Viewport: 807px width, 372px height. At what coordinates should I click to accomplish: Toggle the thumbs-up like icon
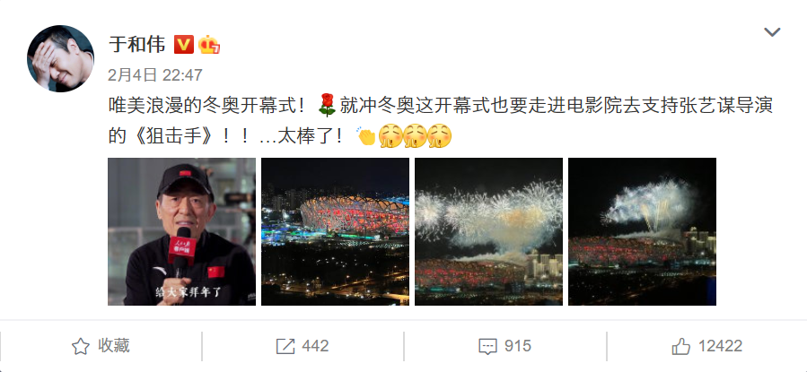pos(681,346)
